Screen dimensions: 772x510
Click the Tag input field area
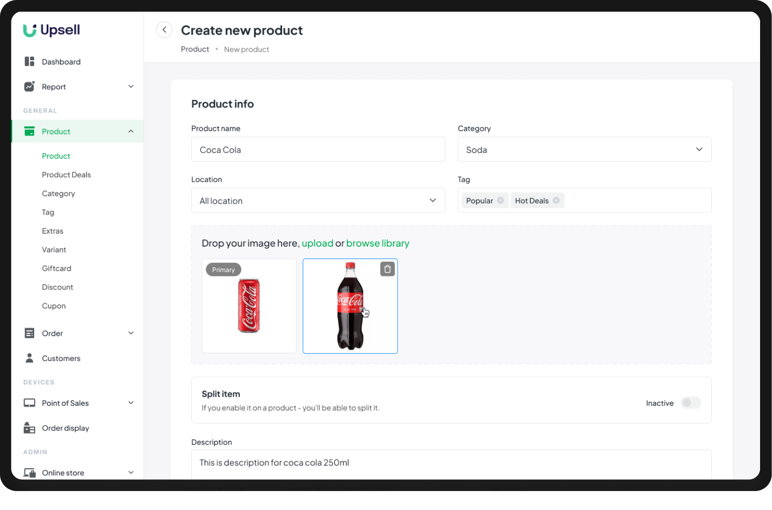coord(584,201)
